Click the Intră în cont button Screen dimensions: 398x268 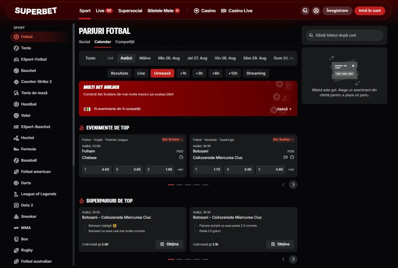(x=370, y=10)
